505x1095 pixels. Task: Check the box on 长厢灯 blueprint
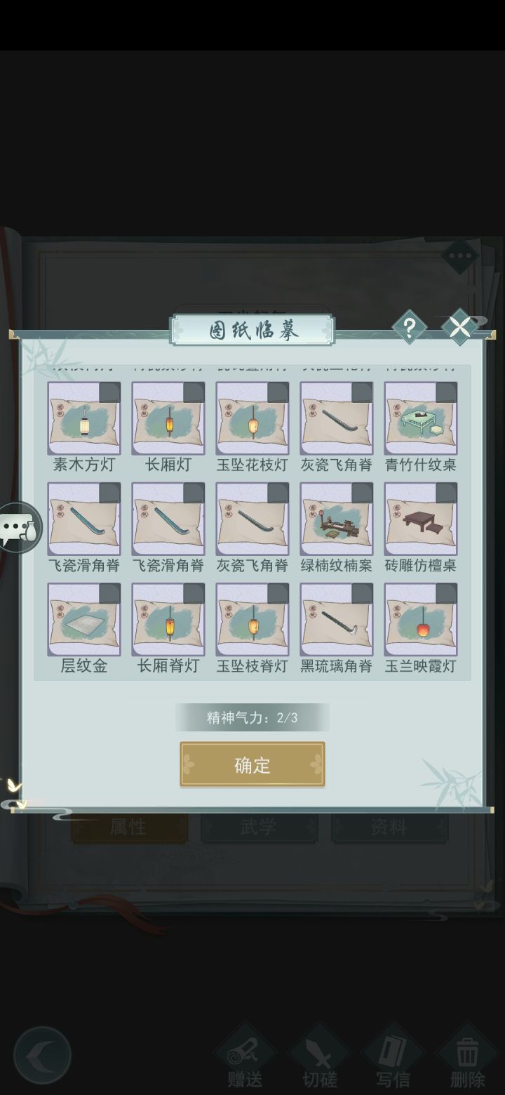194,392
